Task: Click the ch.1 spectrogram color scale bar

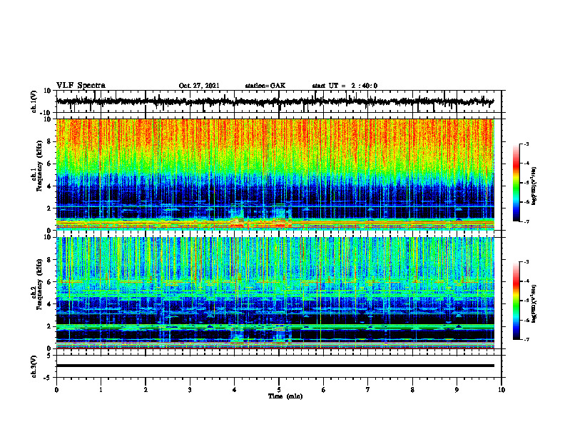Action: point(516,183)
